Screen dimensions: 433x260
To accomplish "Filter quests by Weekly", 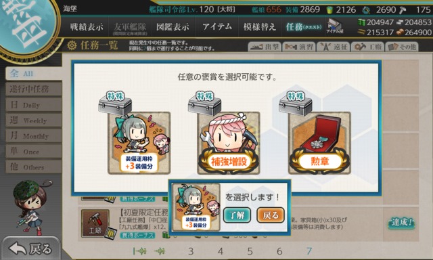I will coord(33,120).
